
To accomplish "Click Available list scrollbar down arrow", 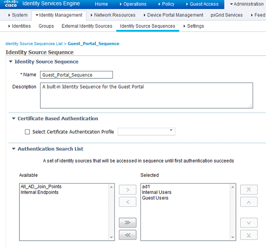I will (x=111, y=237).
